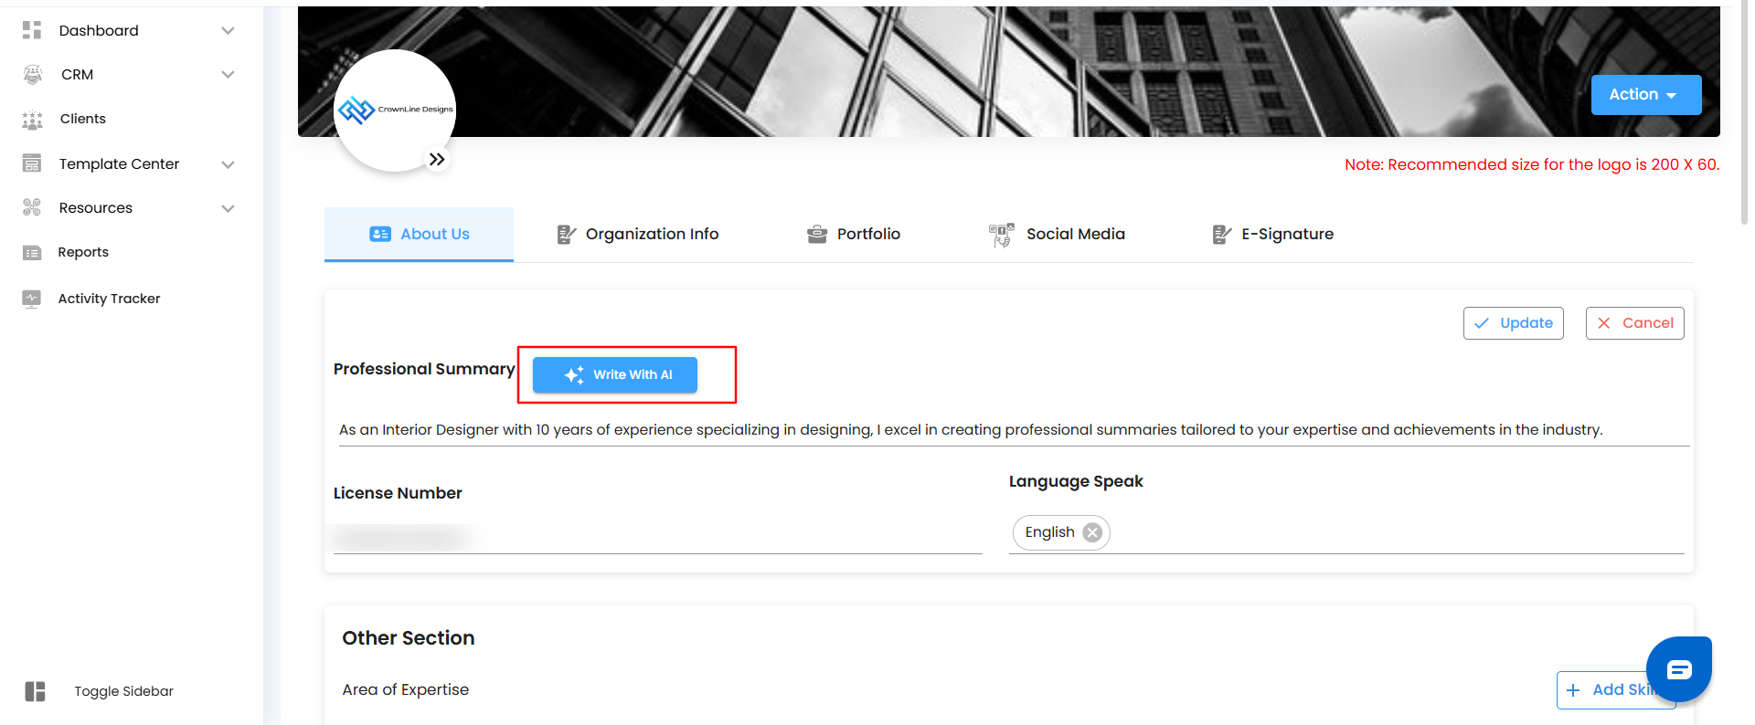Image resolution: width=1755 pixels, height=725 pixels.
Task: Click the Social Media icon
Action: coord(1002,235)
